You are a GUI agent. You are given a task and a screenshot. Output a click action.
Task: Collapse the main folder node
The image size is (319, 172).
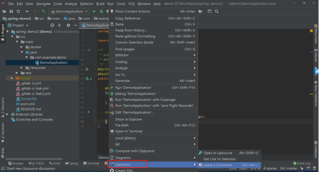click(18, 42)
